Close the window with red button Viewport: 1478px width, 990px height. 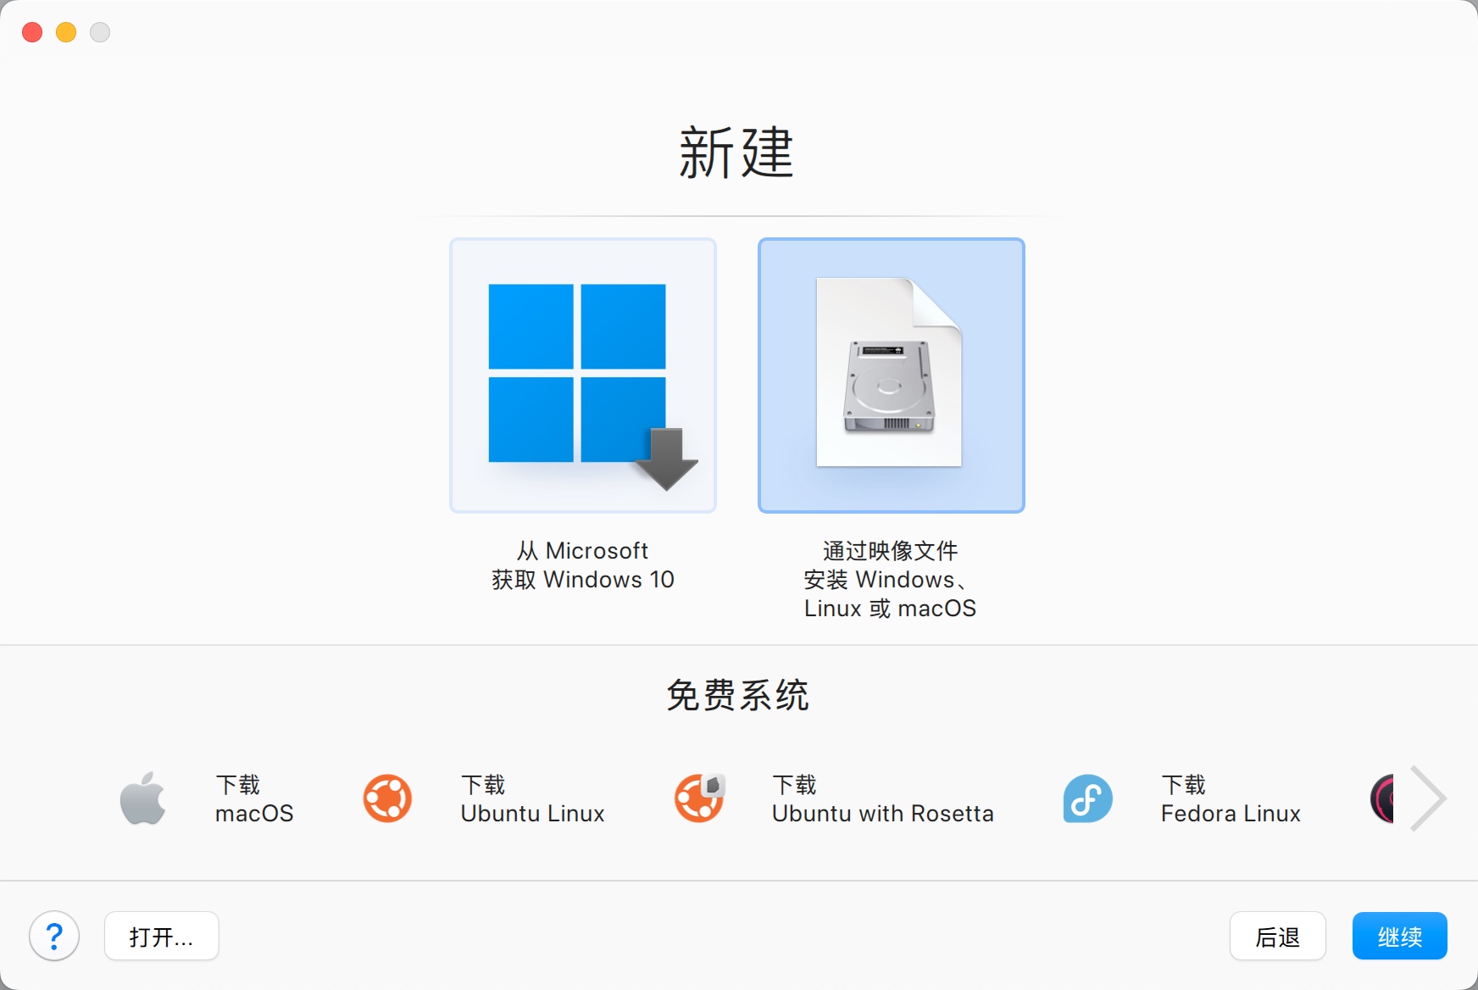[32, 32]
